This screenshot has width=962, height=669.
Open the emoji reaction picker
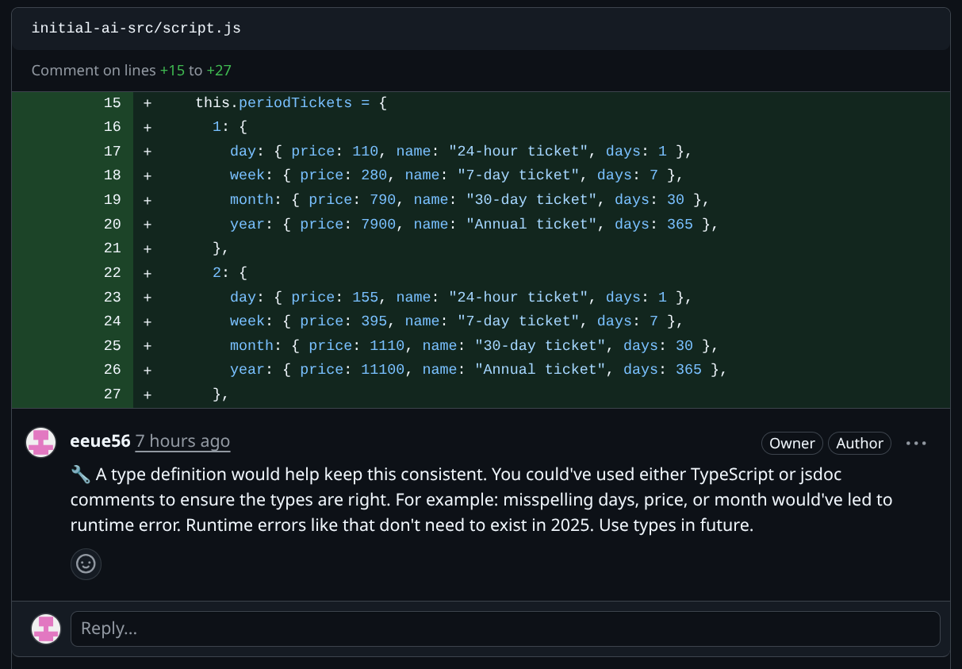(x=86, y=564)
